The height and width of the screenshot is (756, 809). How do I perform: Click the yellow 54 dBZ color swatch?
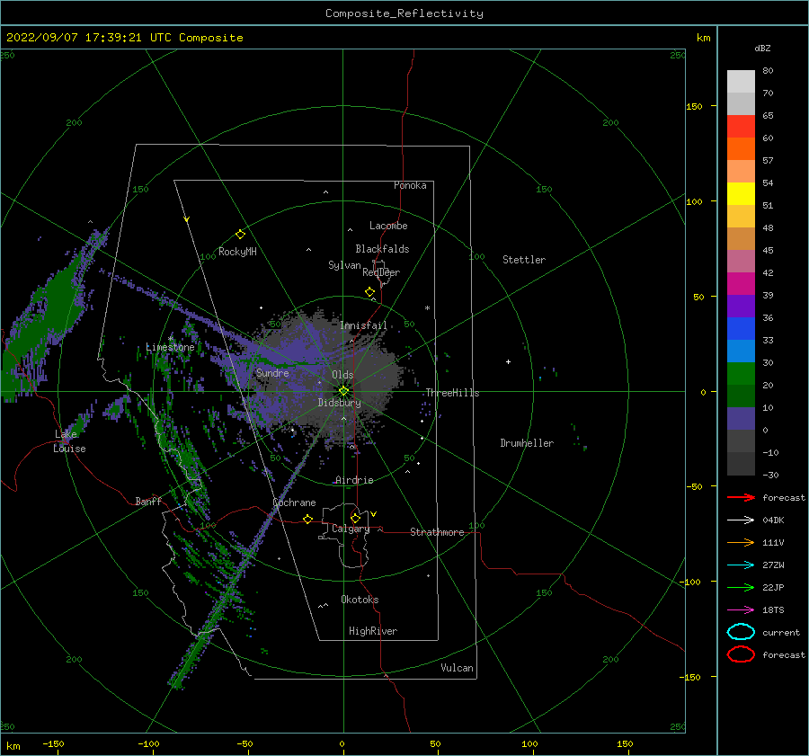point(741,193)
